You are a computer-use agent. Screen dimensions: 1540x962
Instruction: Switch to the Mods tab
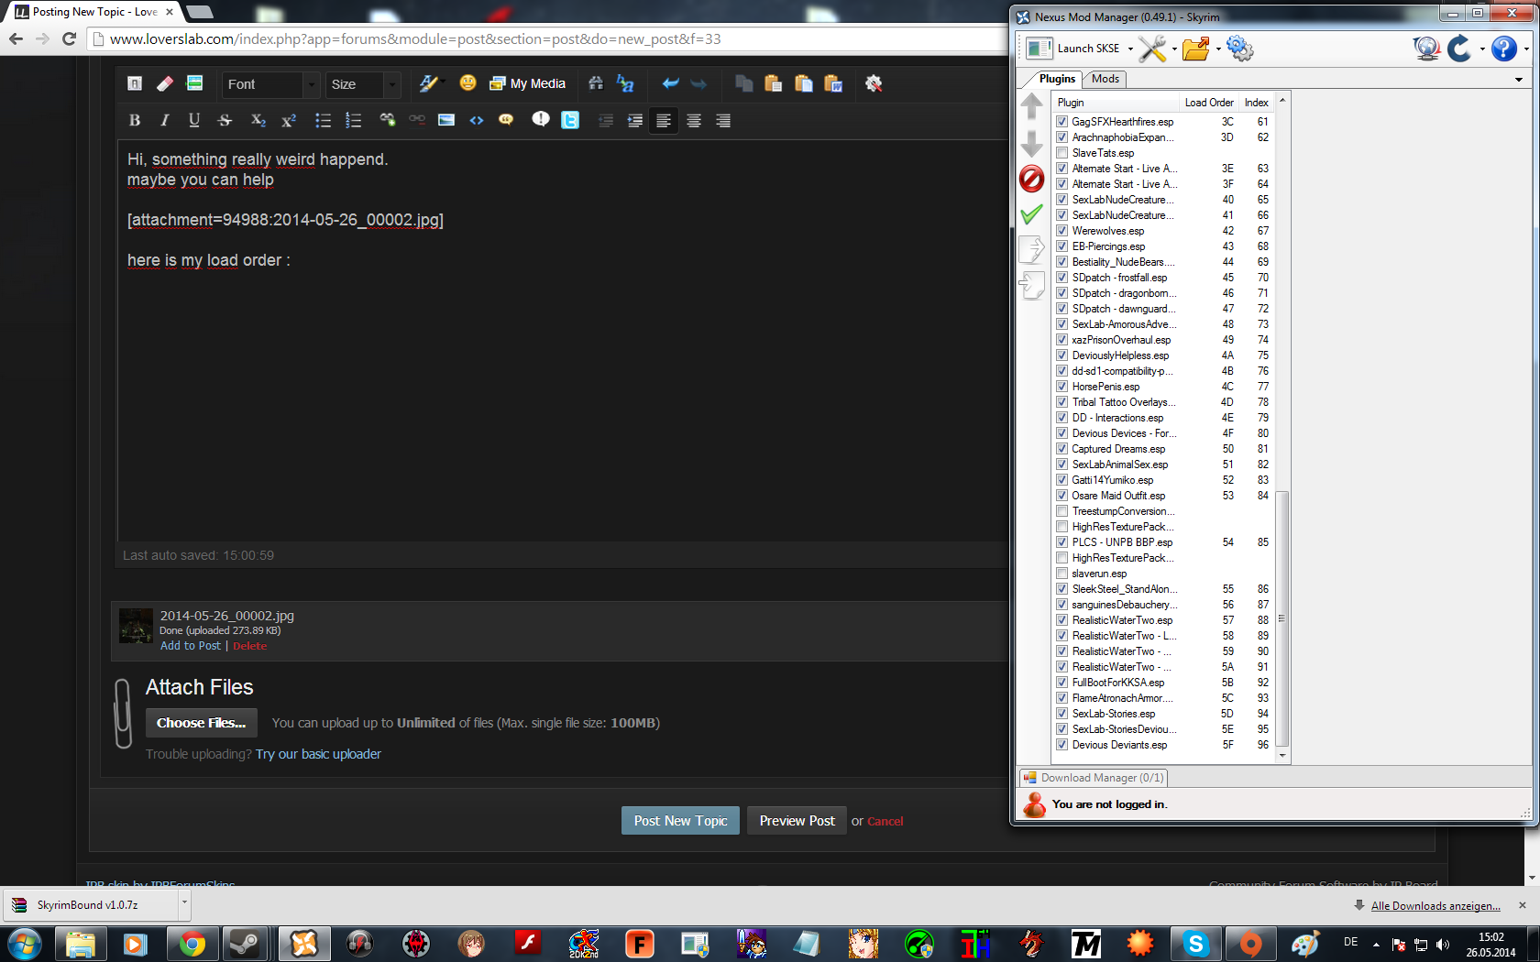(1105, 79)
